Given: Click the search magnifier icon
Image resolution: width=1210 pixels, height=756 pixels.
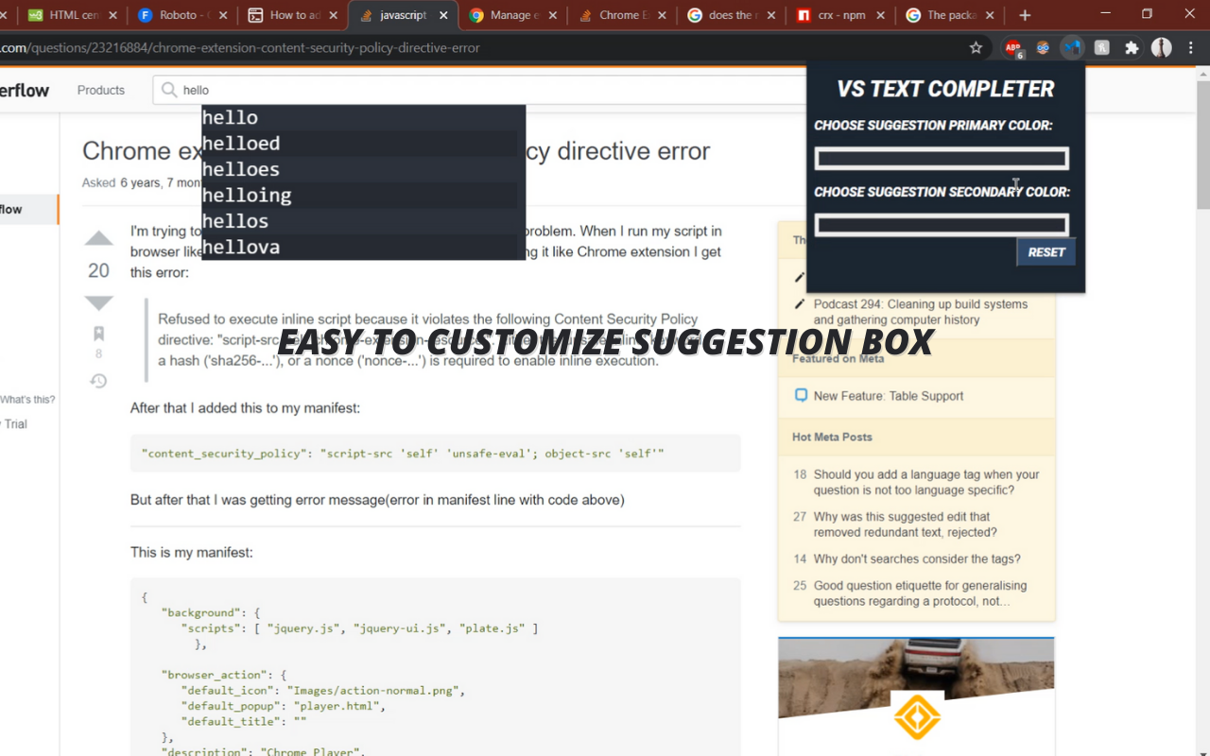Looking at the screenshot, I should point(169,90).
